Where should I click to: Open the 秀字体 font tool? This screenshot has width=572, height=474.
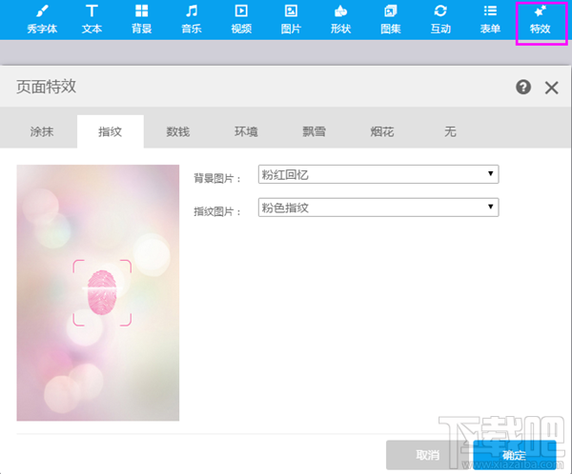42,20
